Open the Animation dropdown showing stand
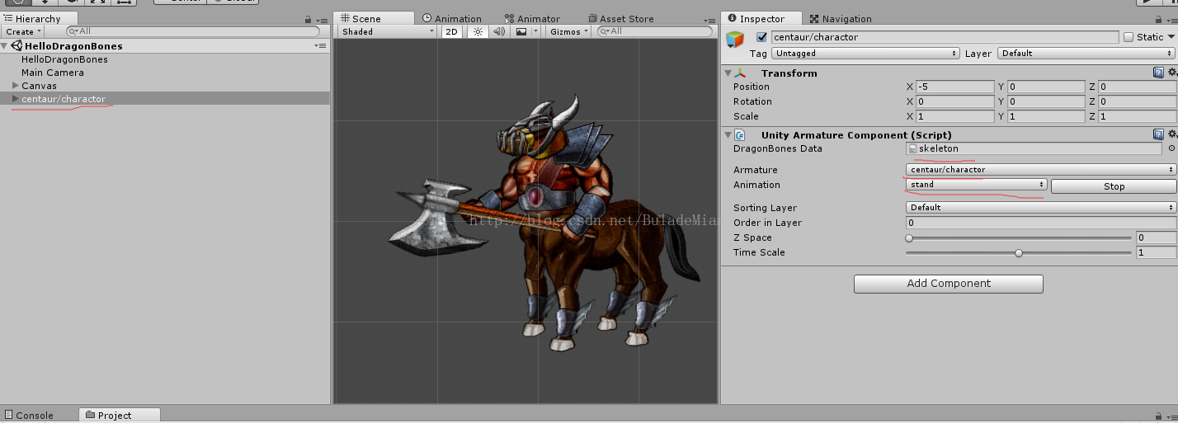This screenshot has height=423, width=1178. coord(977,185)
